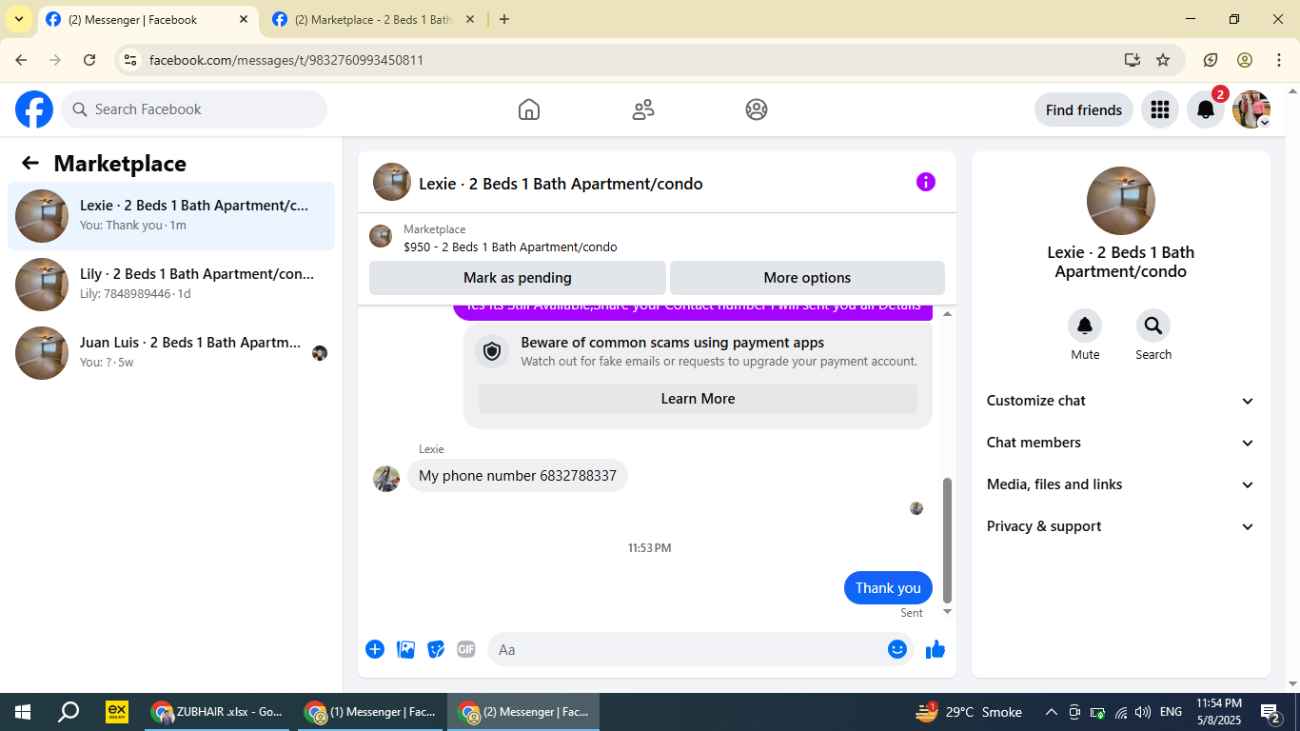Go back using the Marketplace back arrow
The height and width of the screenshot is (731, 1300).
pyautogui.click(x=30, y=163)
